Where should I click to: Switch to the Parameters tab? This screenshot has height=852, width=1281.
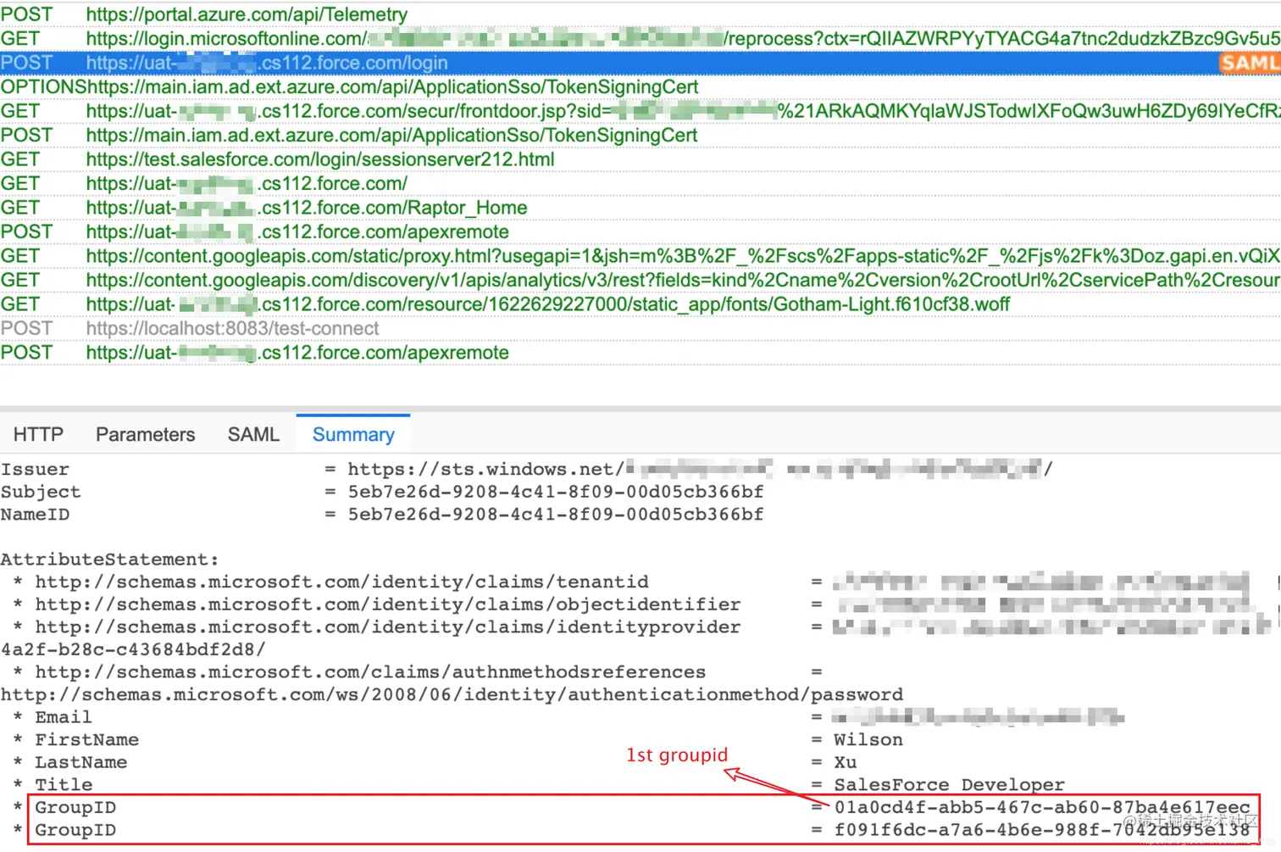pos(145,434)
